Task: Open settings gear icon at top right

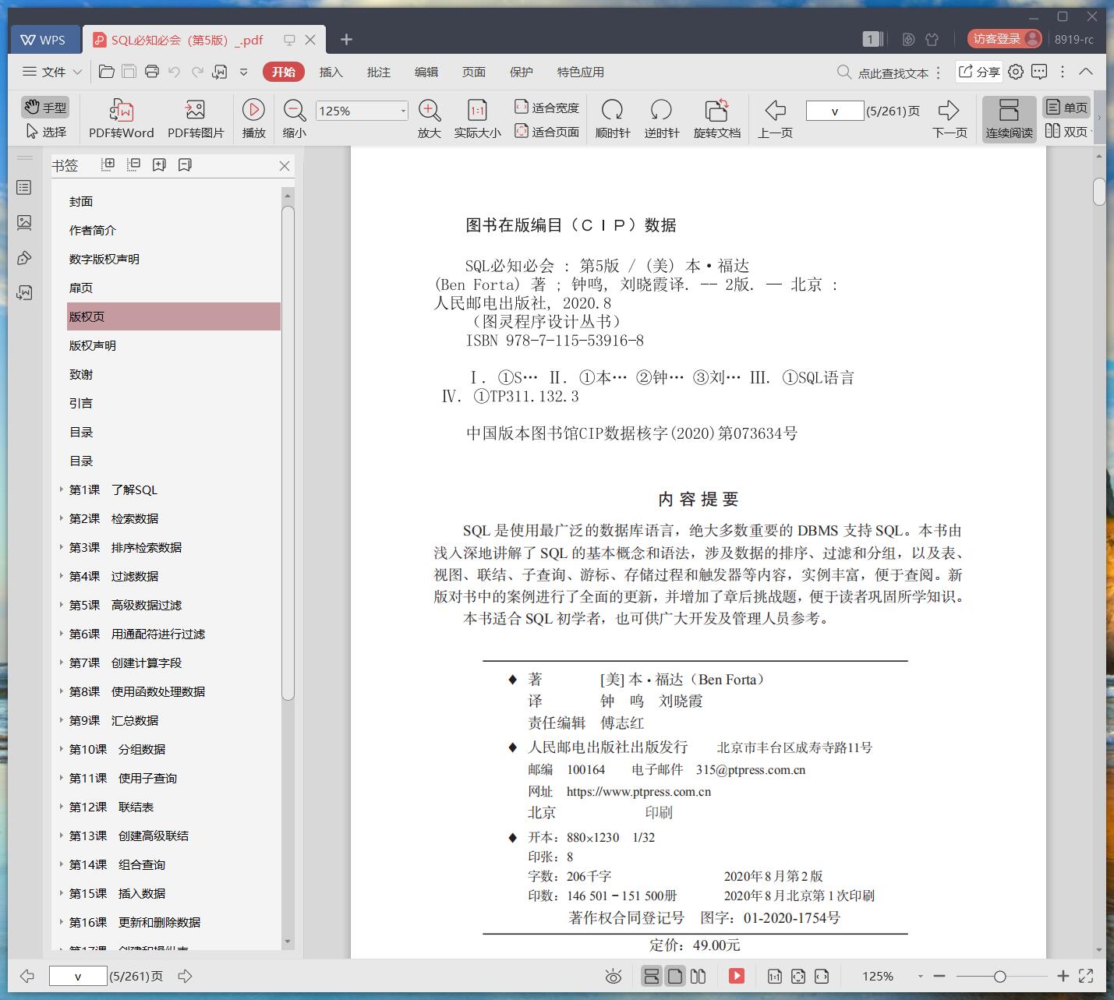Action: tap(1016, 72)
